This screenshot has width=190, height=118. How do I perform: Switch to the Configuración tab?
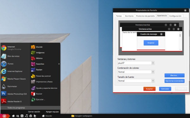point(175,16)
